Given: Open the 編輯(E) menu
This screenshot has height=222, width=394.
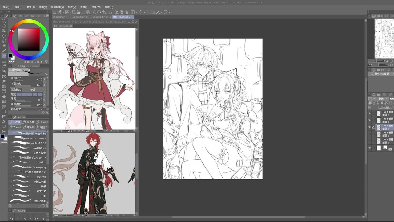Looking at the screenshot, I should (18, 7).
